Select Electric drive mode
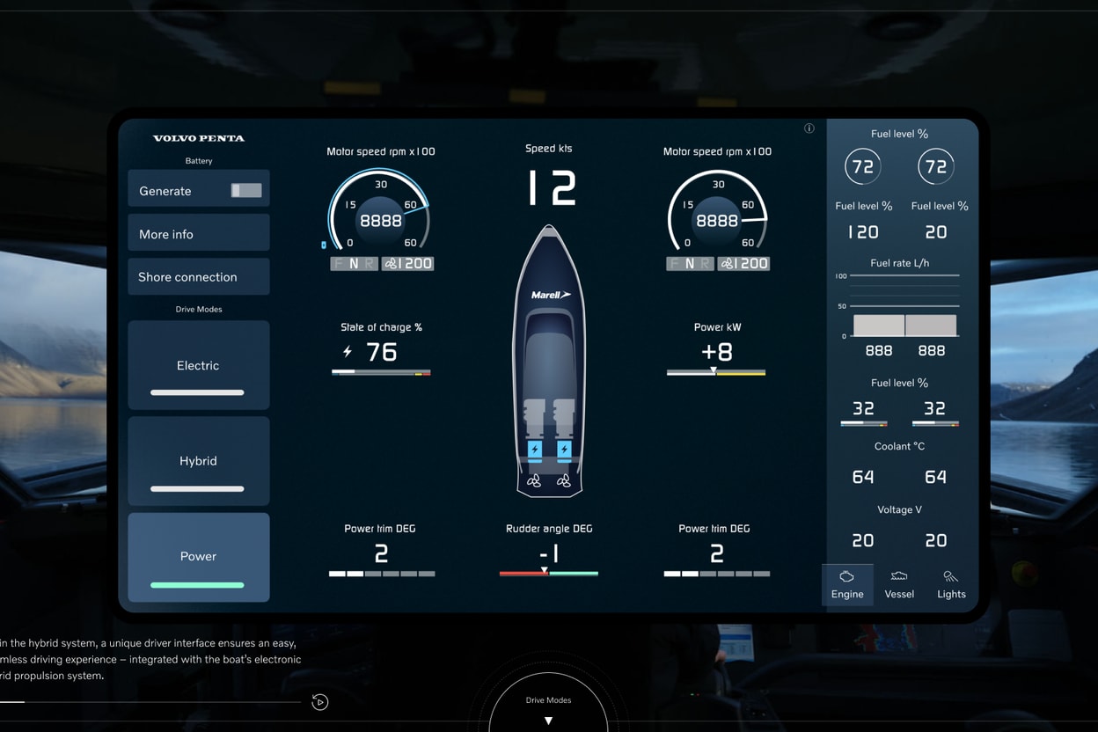Viewport: 1098px width, 732px height. tap(198, 365)
